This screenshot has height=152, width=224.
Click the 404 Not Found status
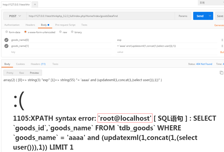click(204, 64)
